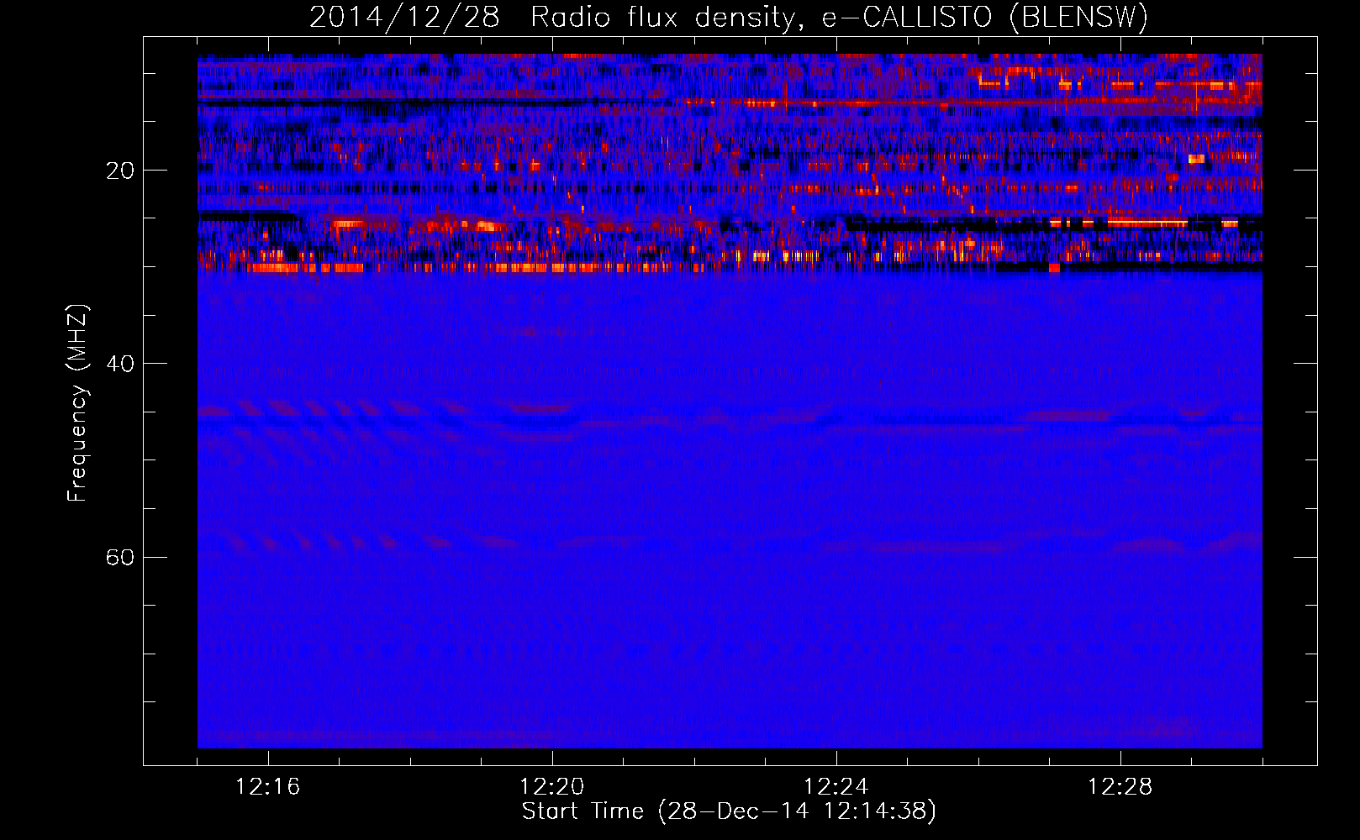
Task: Click the "Frequency (MHZ)" y-axis label
Action: click(x=77, y=403)
